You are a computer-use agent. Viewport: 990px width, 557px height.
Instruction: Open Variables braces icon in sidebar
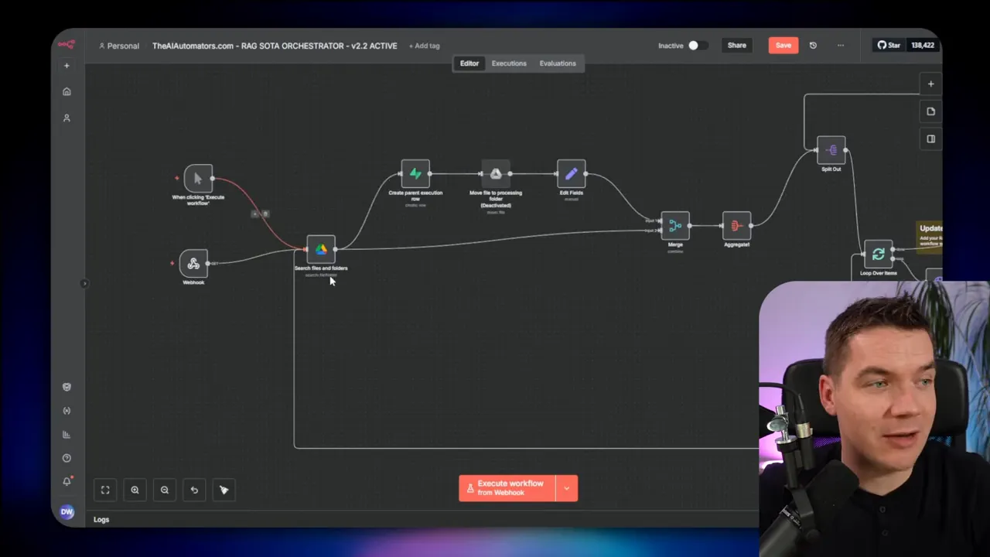(67, 411)
